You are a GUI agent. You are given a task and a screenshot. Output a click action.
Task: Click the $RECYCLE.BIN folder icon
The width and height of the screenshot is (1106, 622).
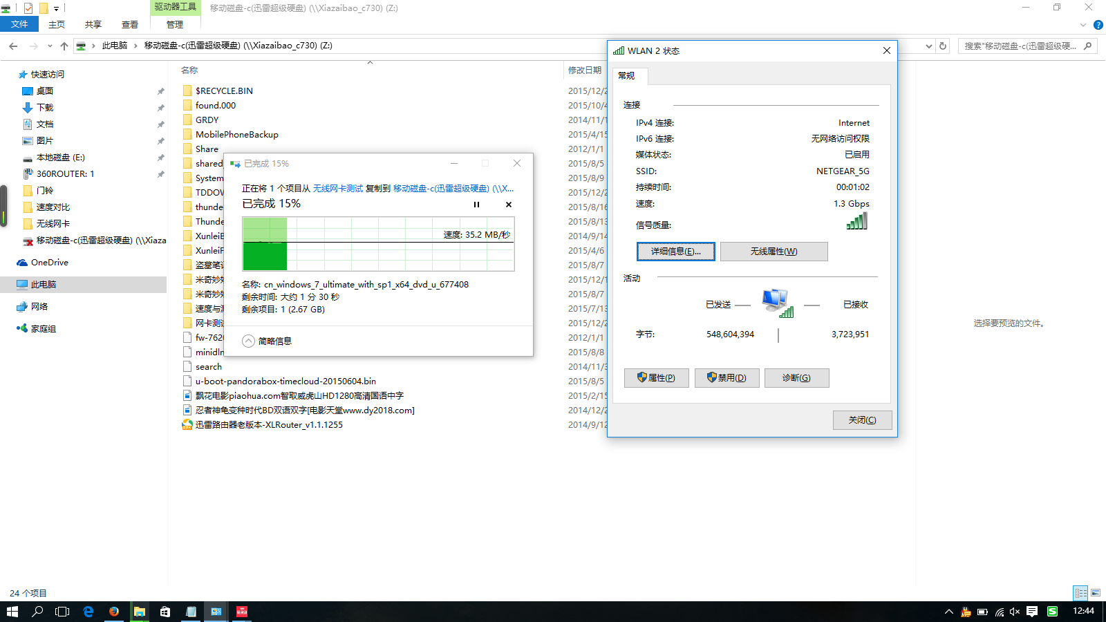[x=187, y=91]
